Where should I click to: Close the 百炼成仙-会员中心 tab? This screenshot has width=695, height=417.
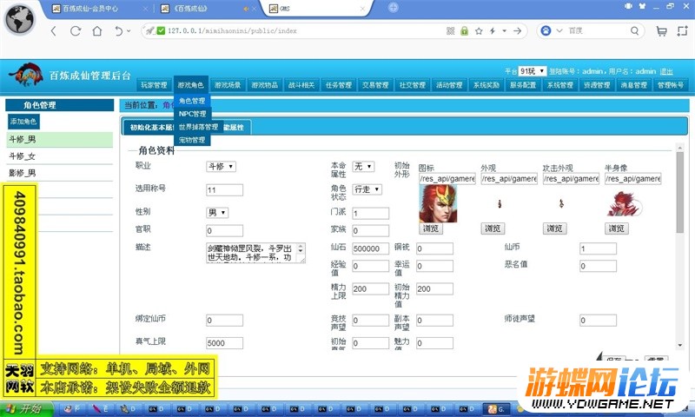[145, 9]
